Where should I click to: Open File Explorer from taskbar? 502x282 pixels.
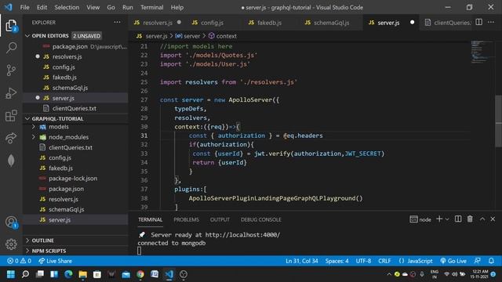pyautogui.click(x=83, y=274)
